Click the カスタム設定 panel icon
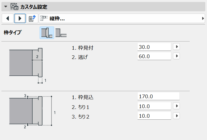Viewport: 207px width, 140px height. (14, 6)
